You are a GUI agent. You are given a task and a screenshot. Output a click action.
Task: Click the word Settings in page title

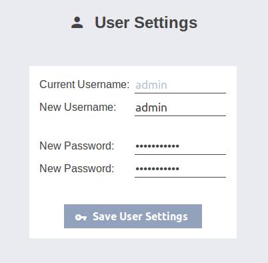[166, 23]
